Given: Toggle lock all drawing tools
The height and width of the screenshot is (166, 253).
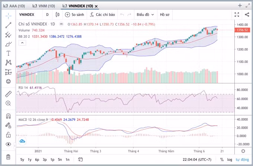Looking at the screenshot, I should point(9,135).
